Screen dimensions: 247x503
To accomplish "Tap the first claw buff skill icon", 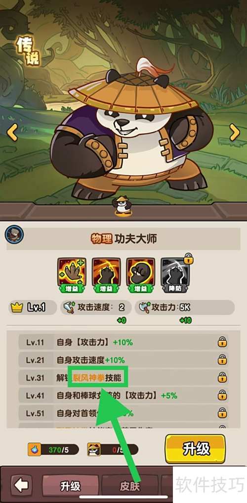I will click(72, 273).
